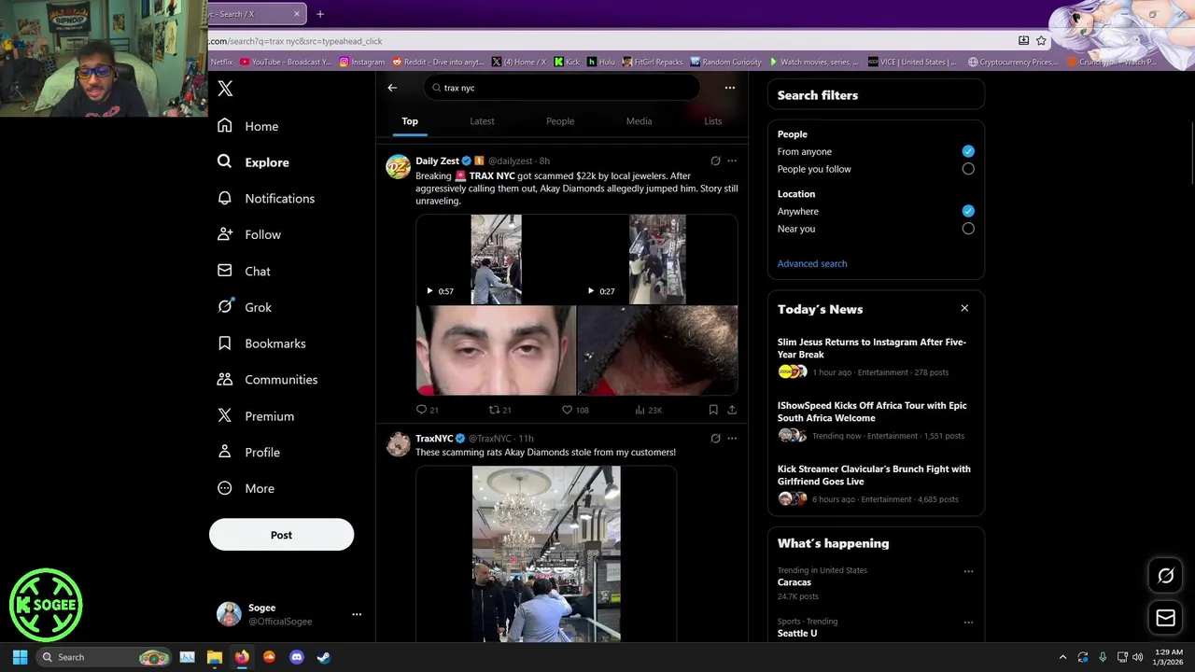Select Anywhere location radio option
1195x672 pixels.
tap(968, 211)
